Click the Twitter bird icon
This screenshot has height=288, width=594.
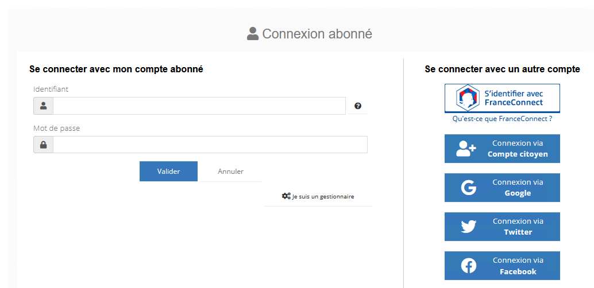[468, 227]
